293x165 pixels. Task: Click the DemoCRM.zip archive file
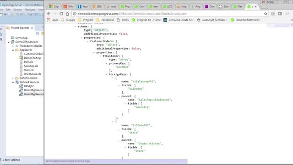(33, 58)
